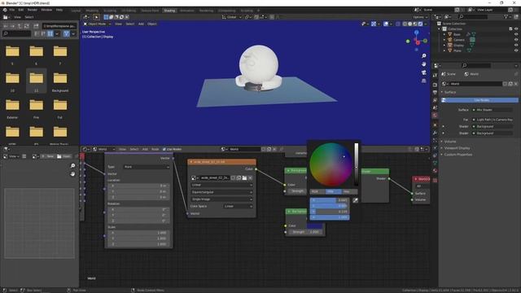Click the blue Z axis gizmo handle

tap(417, 33)
